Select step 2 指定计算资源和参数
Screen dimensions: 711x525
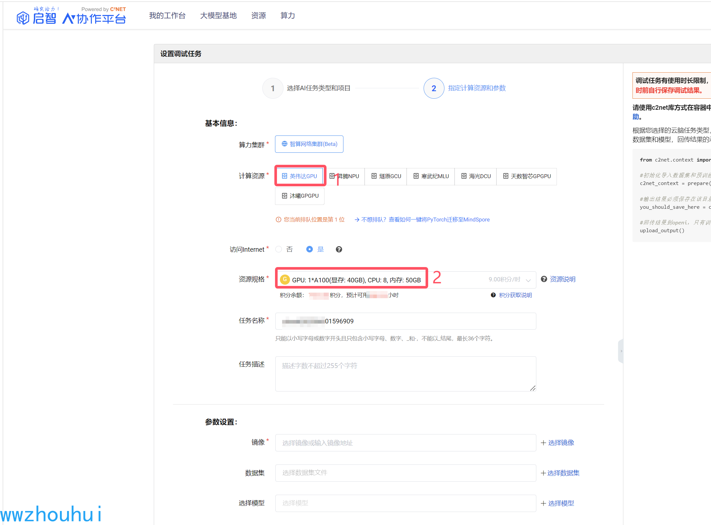[465, 88]
